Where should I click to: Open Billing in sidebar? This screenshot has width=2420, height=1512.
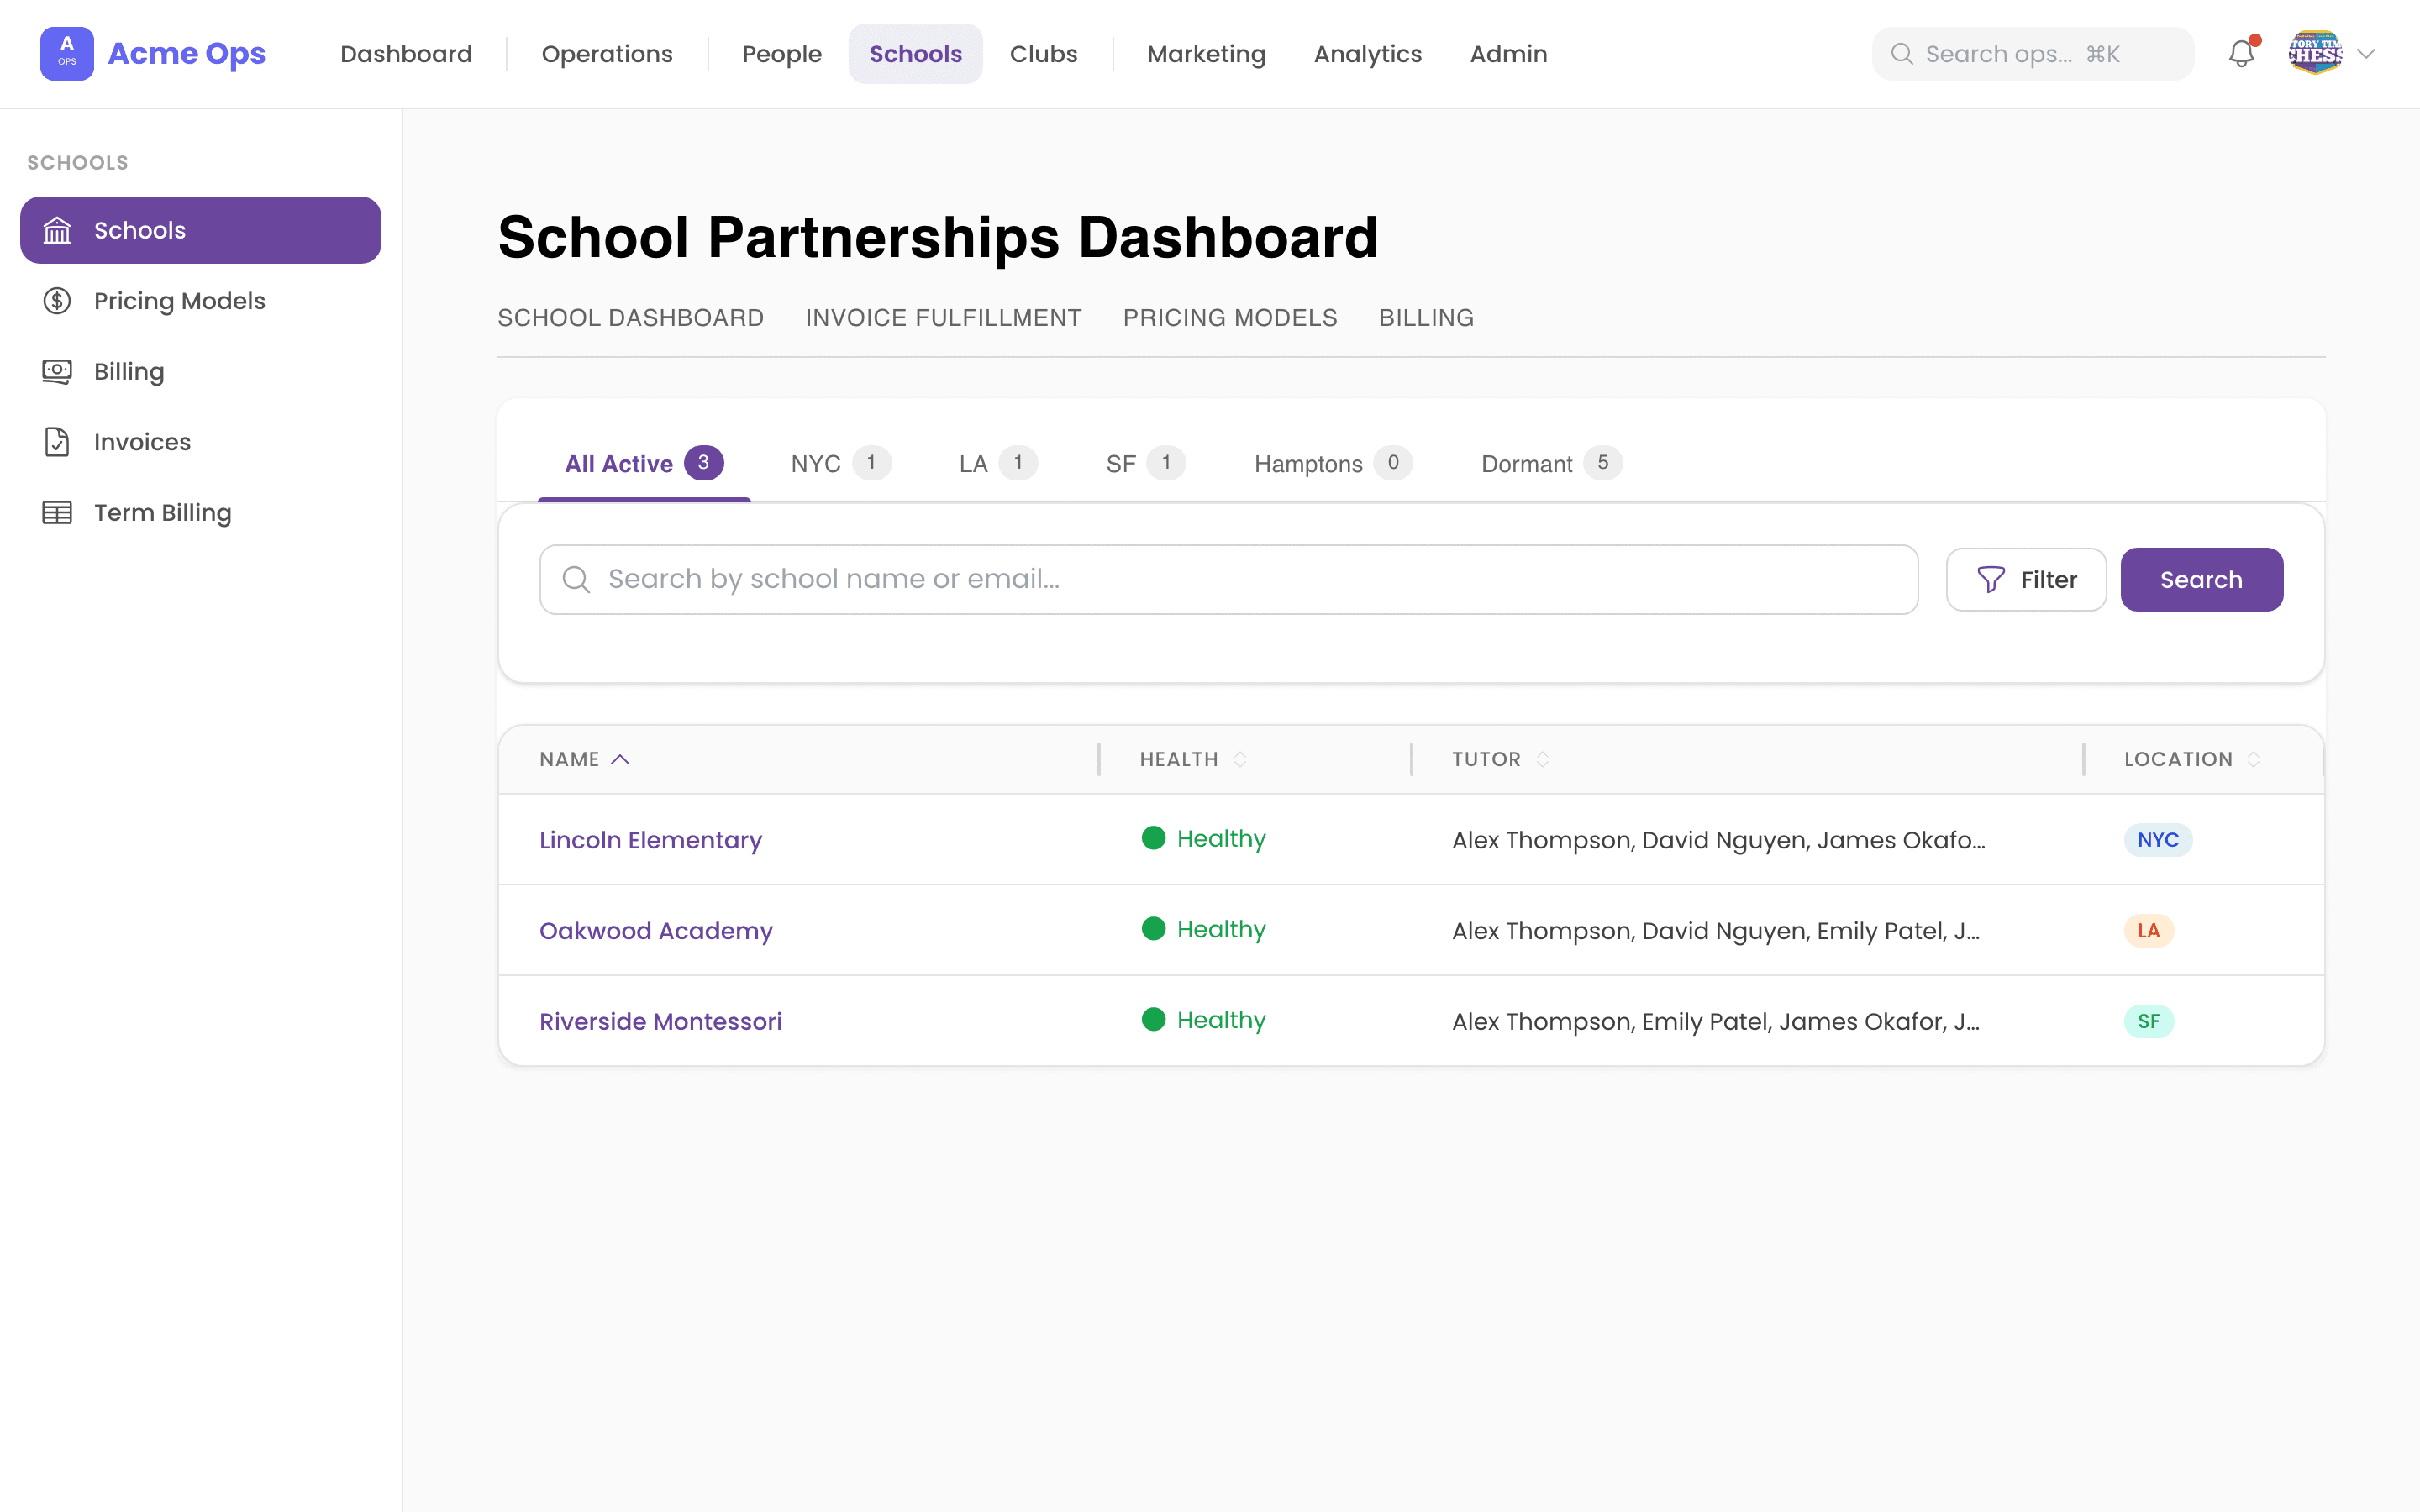(x=200, y=371)
